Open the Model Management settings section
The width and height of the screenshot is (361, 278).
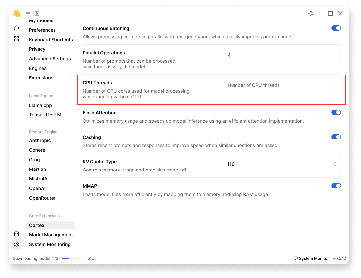click(x=51, y=235)
